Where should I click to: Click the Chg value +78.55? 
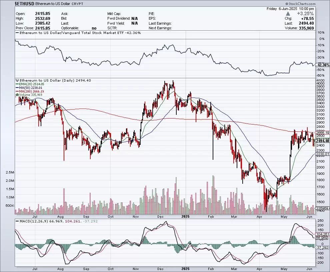click(x=307, y=19)
